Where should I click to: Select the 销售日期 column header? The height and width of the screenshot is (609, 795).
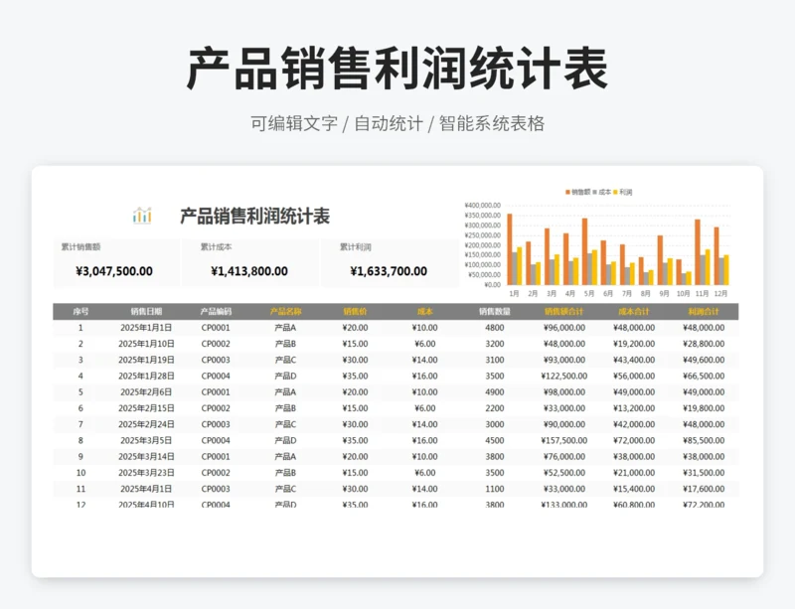click(146, 311)
